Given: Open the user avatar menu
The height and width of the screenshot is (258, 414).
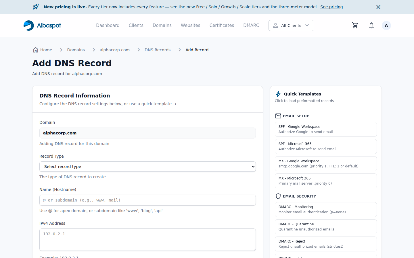Looking at the screenshot, I should pos(386,26).
